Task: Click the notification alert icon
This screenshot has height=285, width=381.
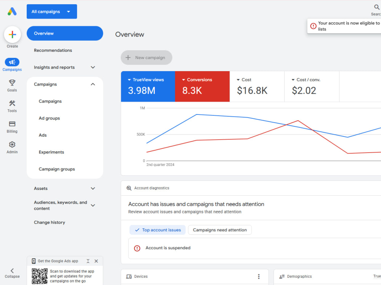Action: [x=313, y=26]
